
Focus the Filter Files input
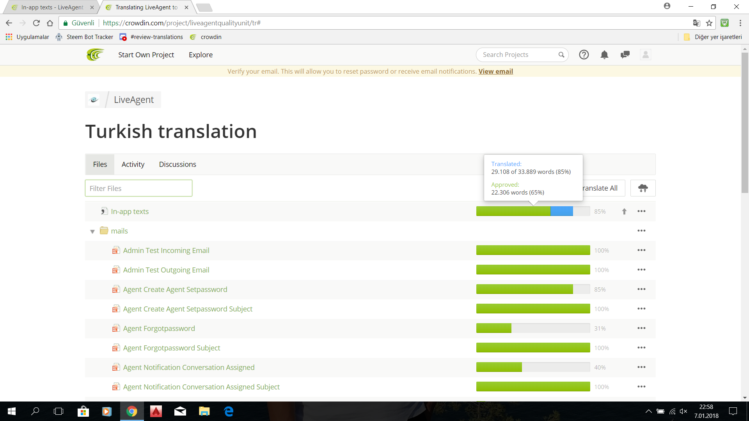coord(138,188)
